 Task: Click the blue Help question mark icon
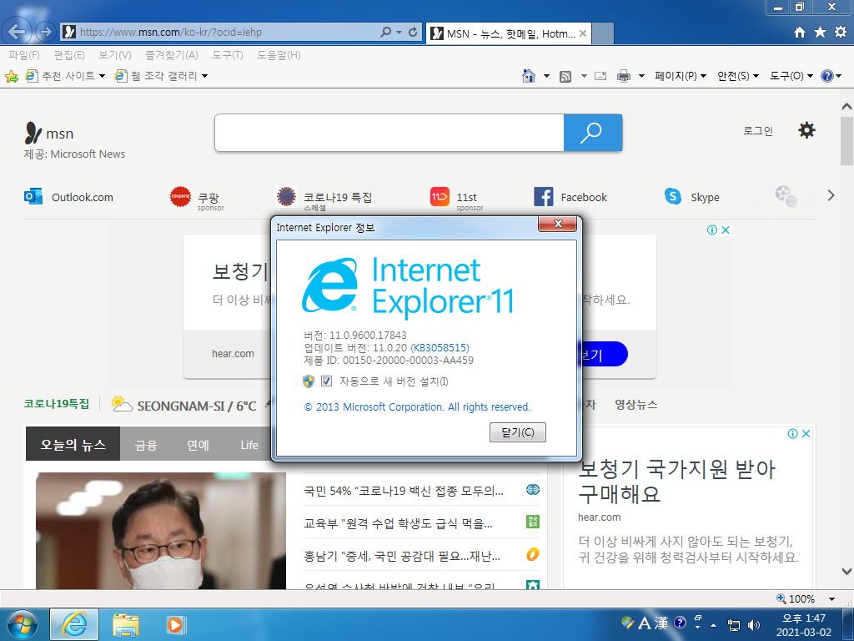[x=826, y=76]
